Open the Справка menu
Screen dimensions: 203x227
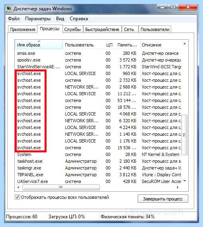pos(79,19)
